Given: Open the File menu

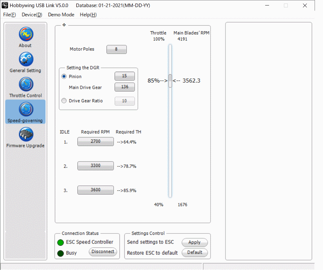Looking at the screenshot, I should click(x=9, y=15).
